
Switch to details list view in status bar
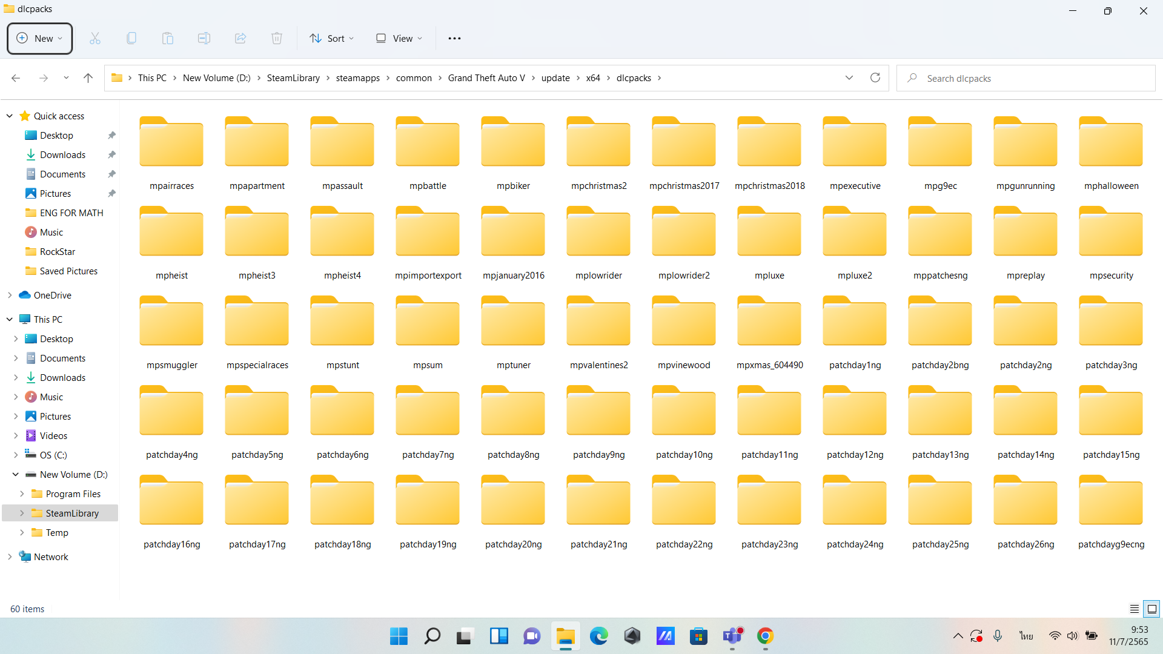[1134, 609]
